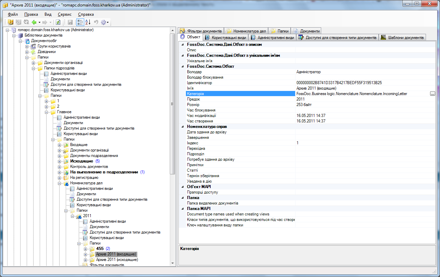Click the tree panel vertical scrollbar
The image size is (440, 277).
pyautogui.click(x=173, y=103)
